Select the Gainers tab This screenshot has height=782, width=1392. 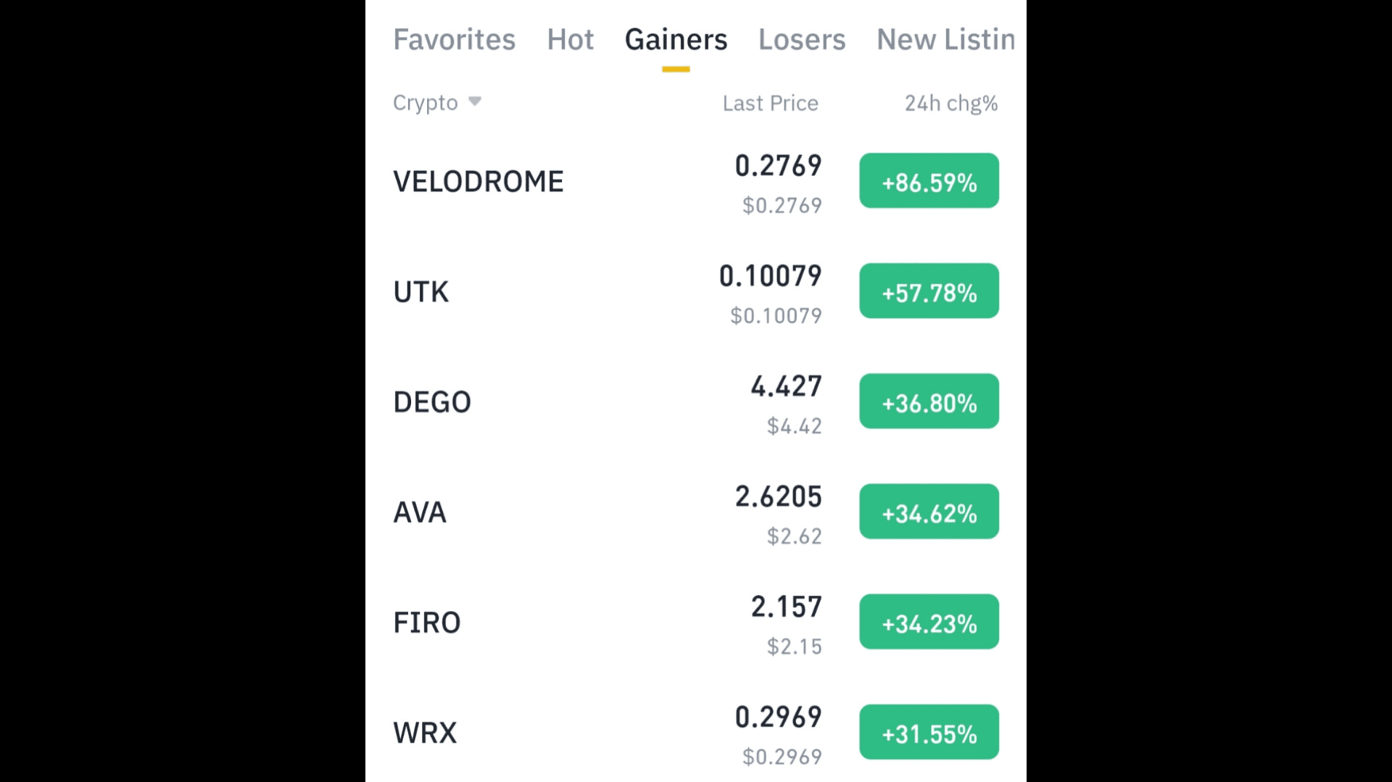coord(675,40)
